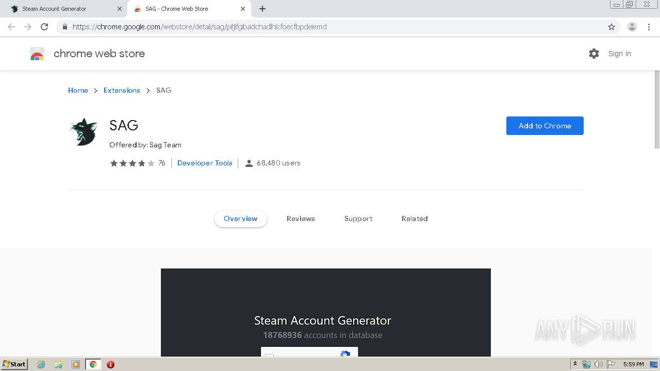Click the red Opera-style taskbar icon
Image resolution: width=660 pixels, height=371 pixels.
pyautogui.click(x=110, y=364)
